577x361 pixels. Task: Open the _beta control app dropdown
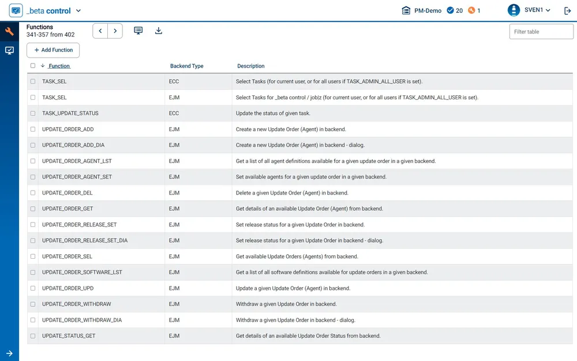click(x=78, y=10)
